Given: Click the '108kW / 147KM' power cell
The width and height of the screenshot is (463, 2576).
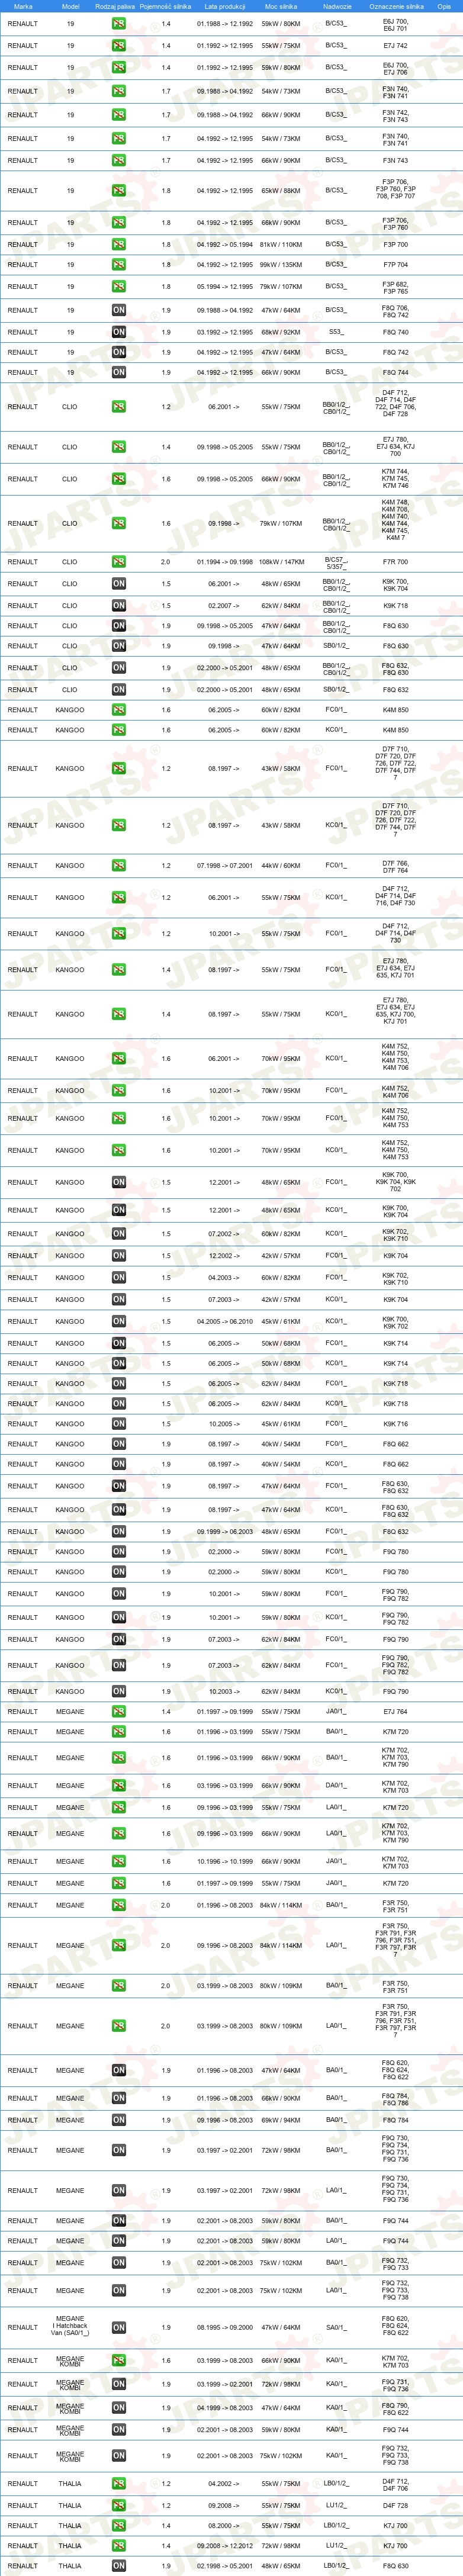Looking at the screenshot, I should [x=281, y=562].
